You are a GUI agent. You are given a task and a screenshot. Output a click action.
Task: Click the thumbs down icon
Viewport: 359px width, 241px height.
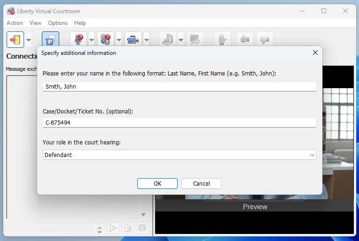265,40
